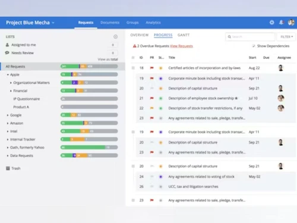Image resolution: width=297 pixels, height=223 pixels.
Task: Click the assignee avatar on request 21
Action: 281,98
